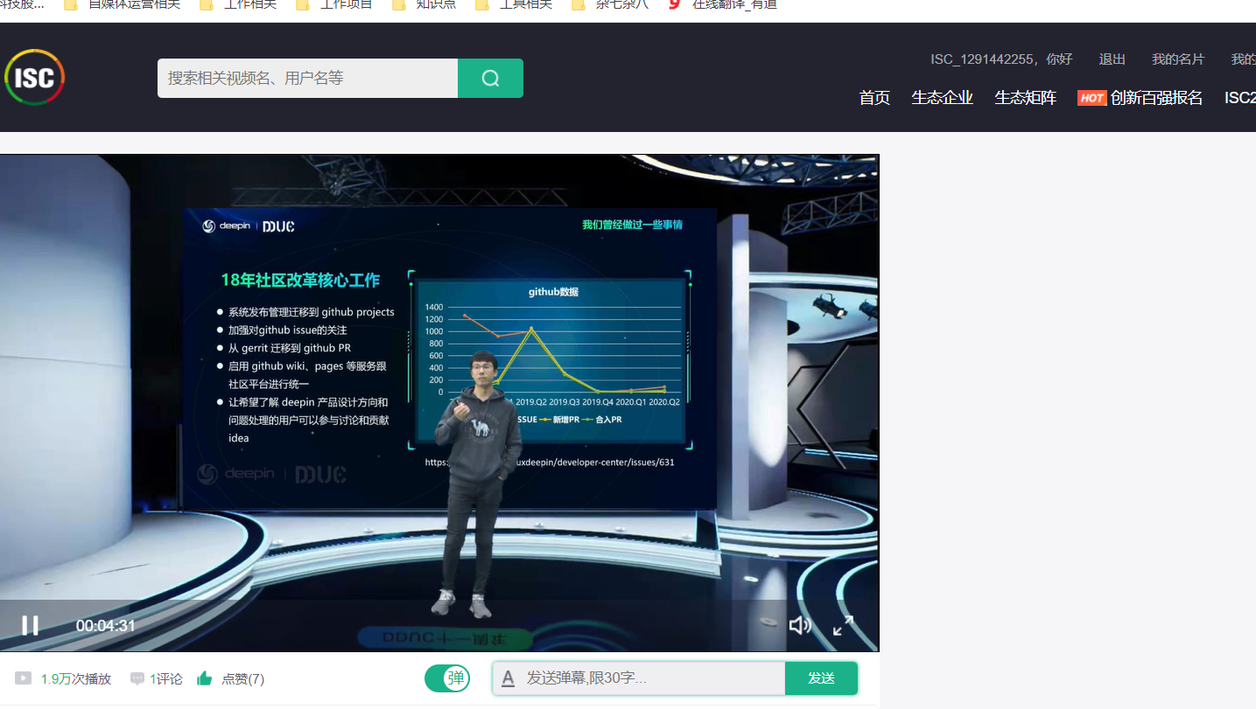The image size is (1256, 709).
Task: Open 我的名片 link
Action: tap(1178, 59)
